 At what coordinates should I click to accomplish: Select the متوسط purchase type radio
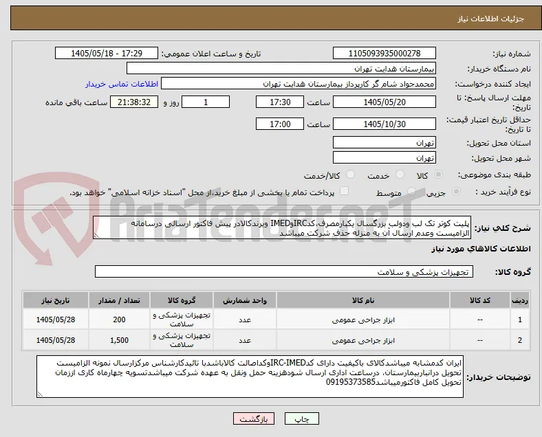click(411, 192)
